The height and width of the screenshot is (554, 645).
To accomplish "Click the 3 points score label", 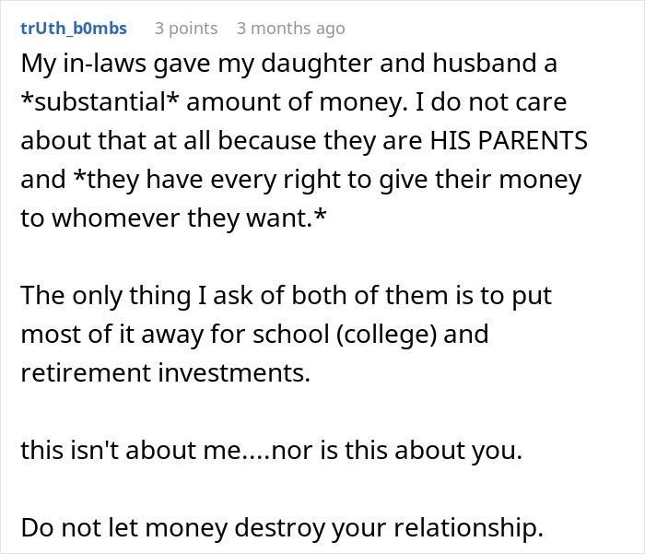I will 186,29.
